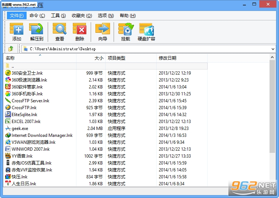This screenshot has width=279, height=198.
Task: Select the WINWORD 2007.lnk icon
Action: point(8,149)
